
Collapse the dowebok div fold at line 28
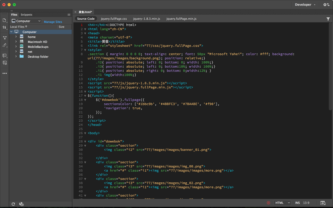85,141
